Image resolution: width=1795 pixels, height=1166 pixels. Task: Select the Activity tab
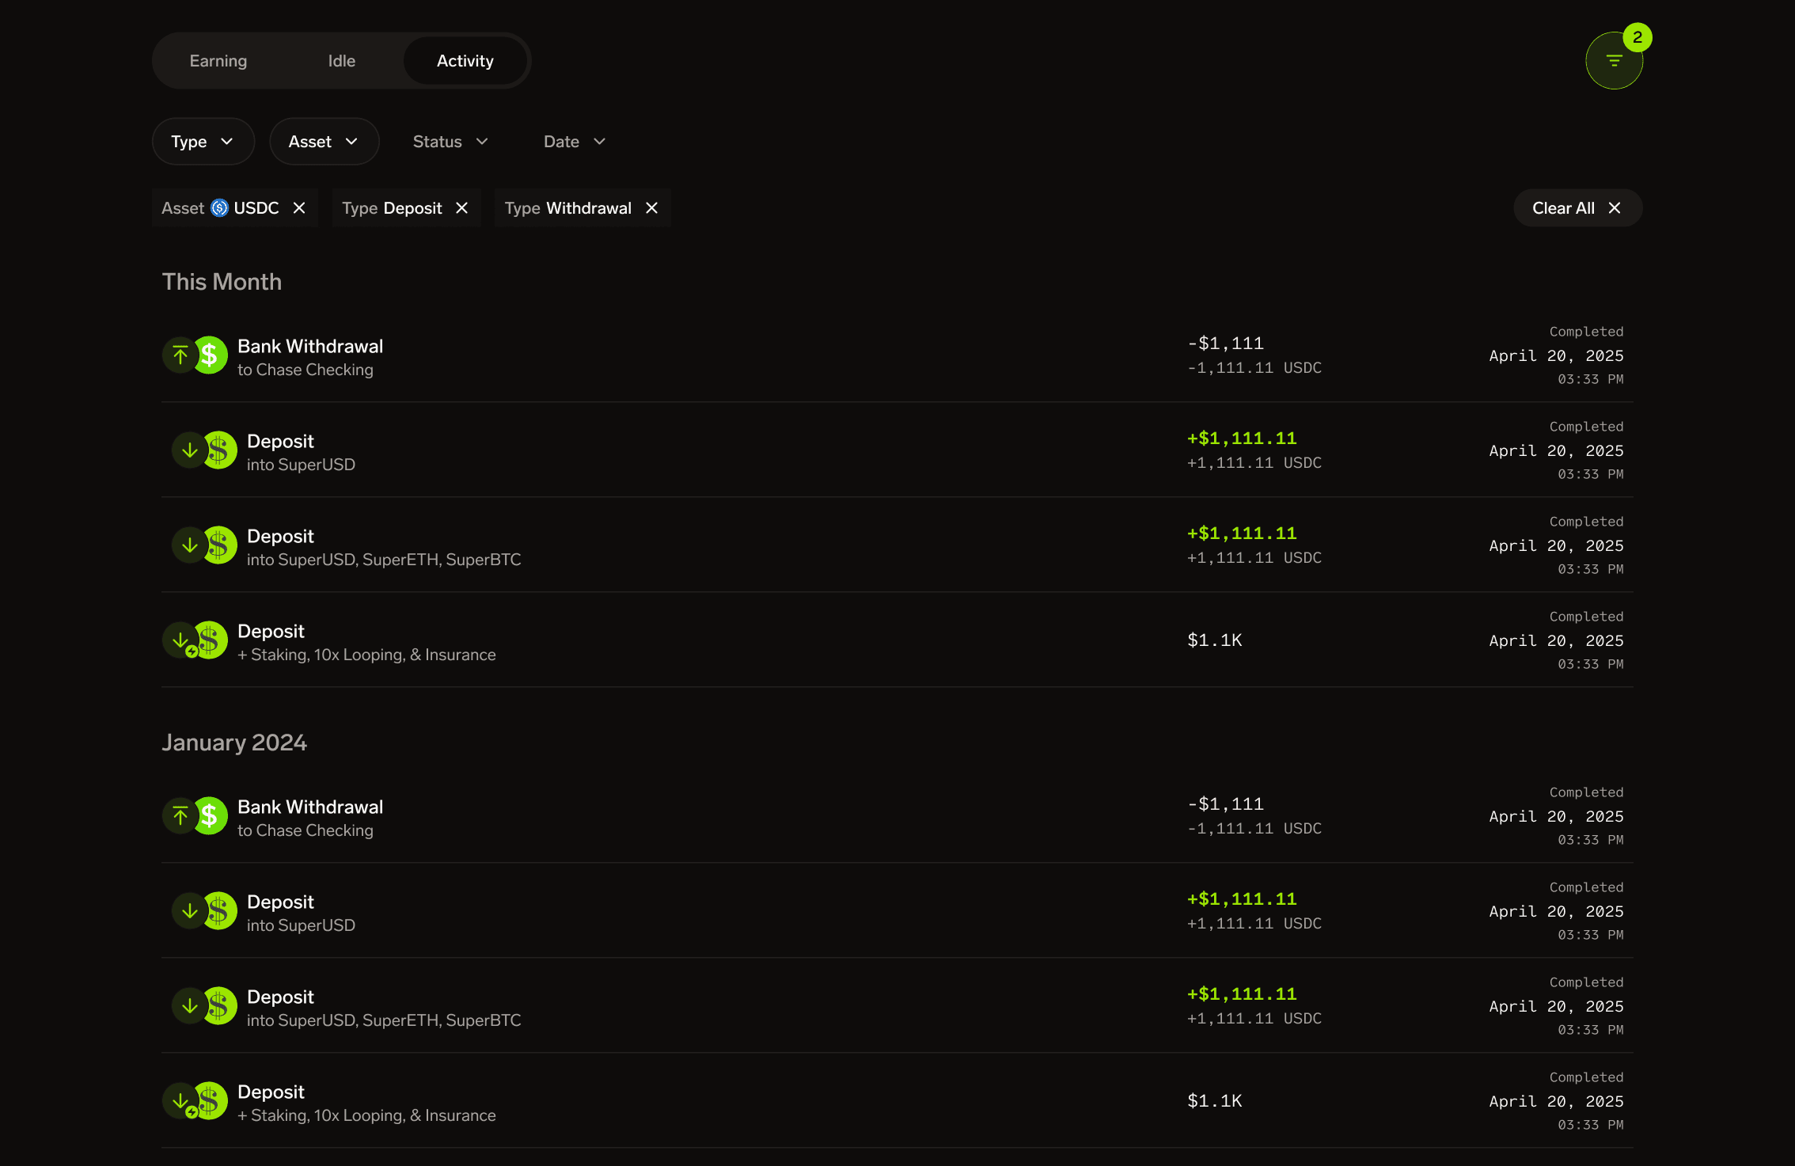tap(465, 61)
